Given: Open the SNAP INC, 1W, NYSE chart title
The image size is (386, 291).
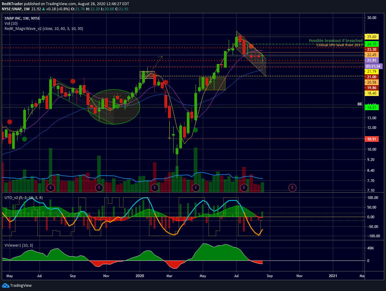Looking at the screenshot, I should click(22, 18).
